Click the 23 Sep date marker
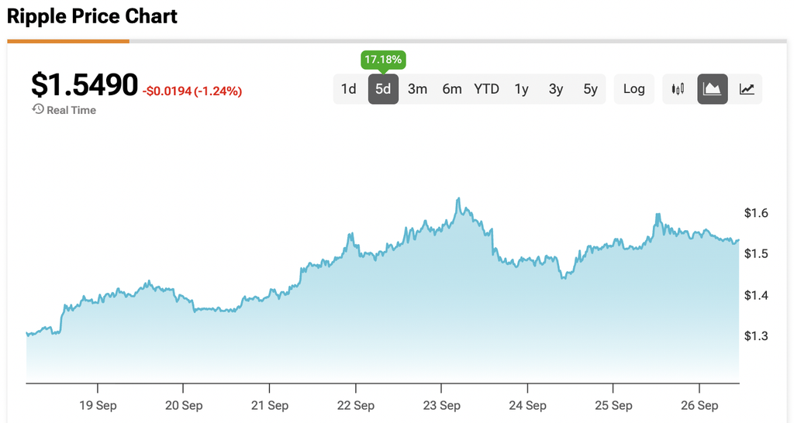The height and width of the screenshot is (423, 794). tap(441, 405)
